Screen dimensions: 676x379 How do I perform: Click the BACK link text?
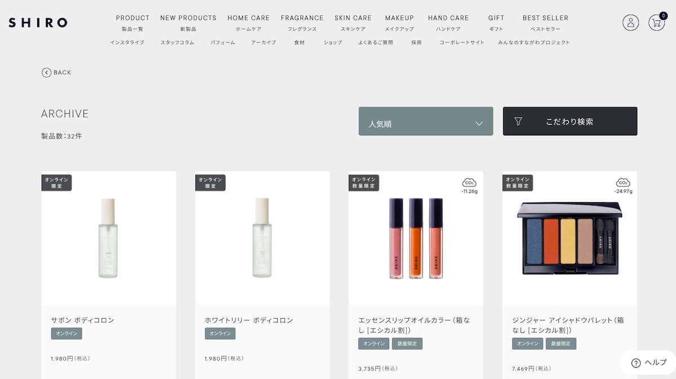pos(63,73)
